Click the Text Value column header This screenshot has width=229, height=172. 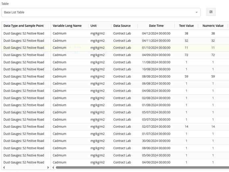click(186, 26)
